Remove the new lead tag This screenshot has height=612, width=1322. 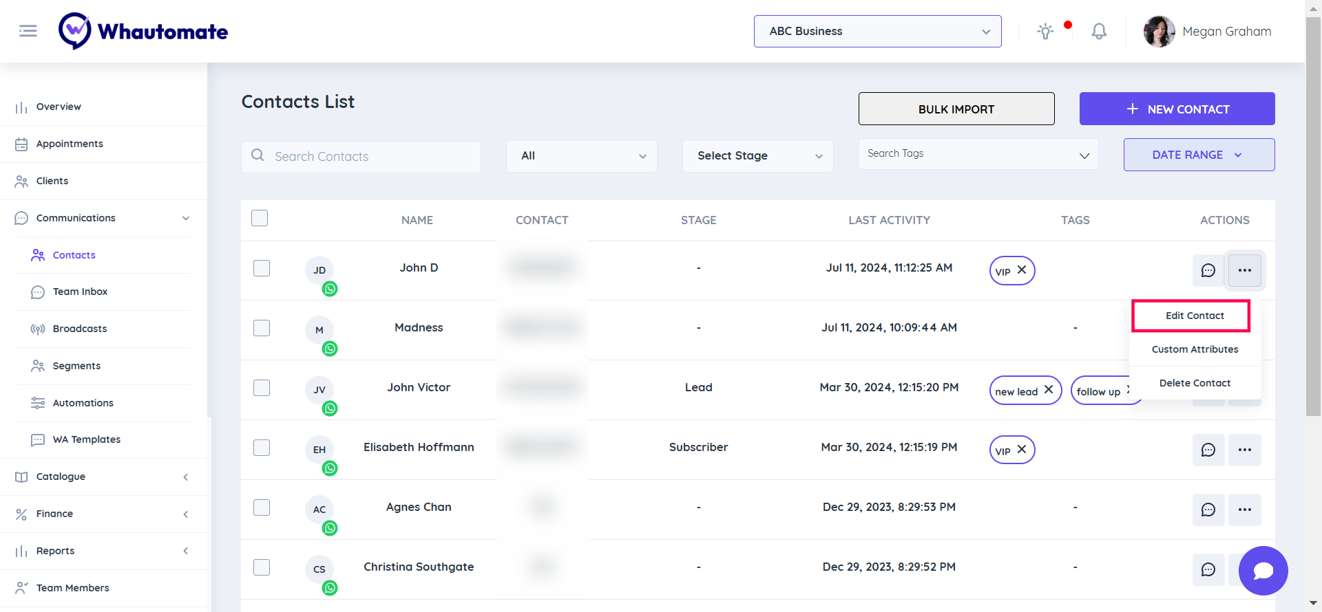[x=1048, y=390]
